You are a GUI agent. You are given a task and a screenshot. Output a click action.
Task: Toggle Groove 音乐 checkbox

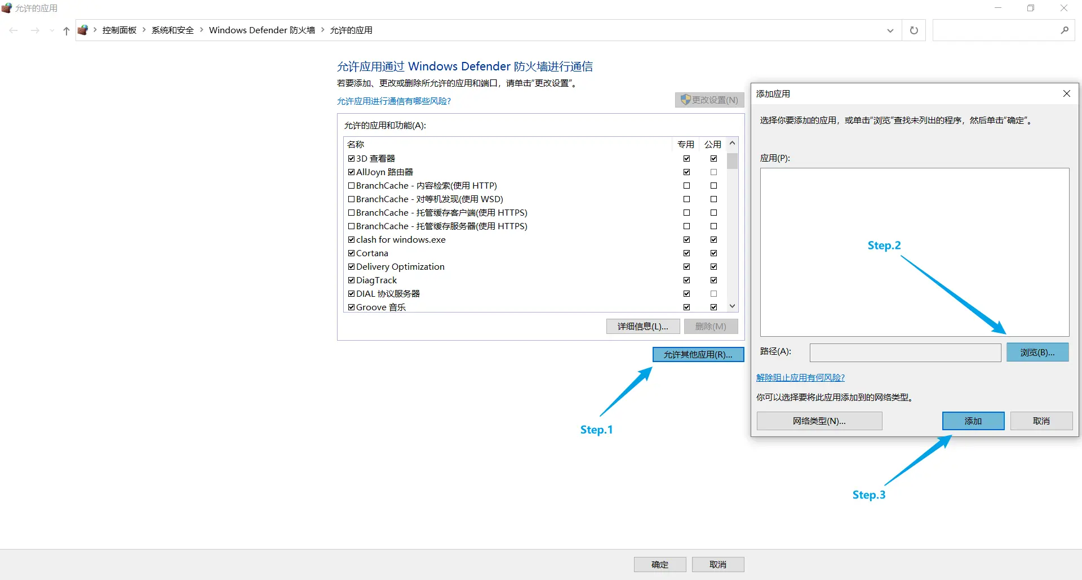[x=352, y=307]
